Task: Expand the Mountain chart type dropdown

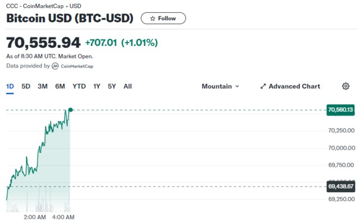Action: (220, 87)
